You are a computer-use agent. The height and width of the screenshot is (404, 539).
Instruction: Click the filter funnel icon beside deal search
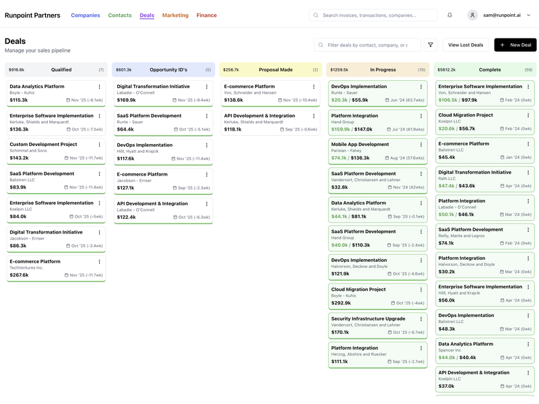[x=431, y=45]
